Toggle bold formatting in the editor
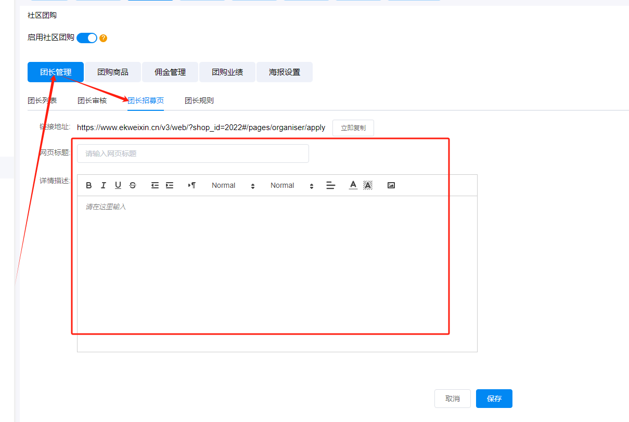This screenshot has width=629, height=422. (89, 185)
